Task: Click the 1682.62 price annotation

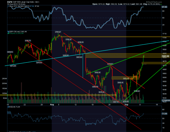Action: tap(79, 57)
